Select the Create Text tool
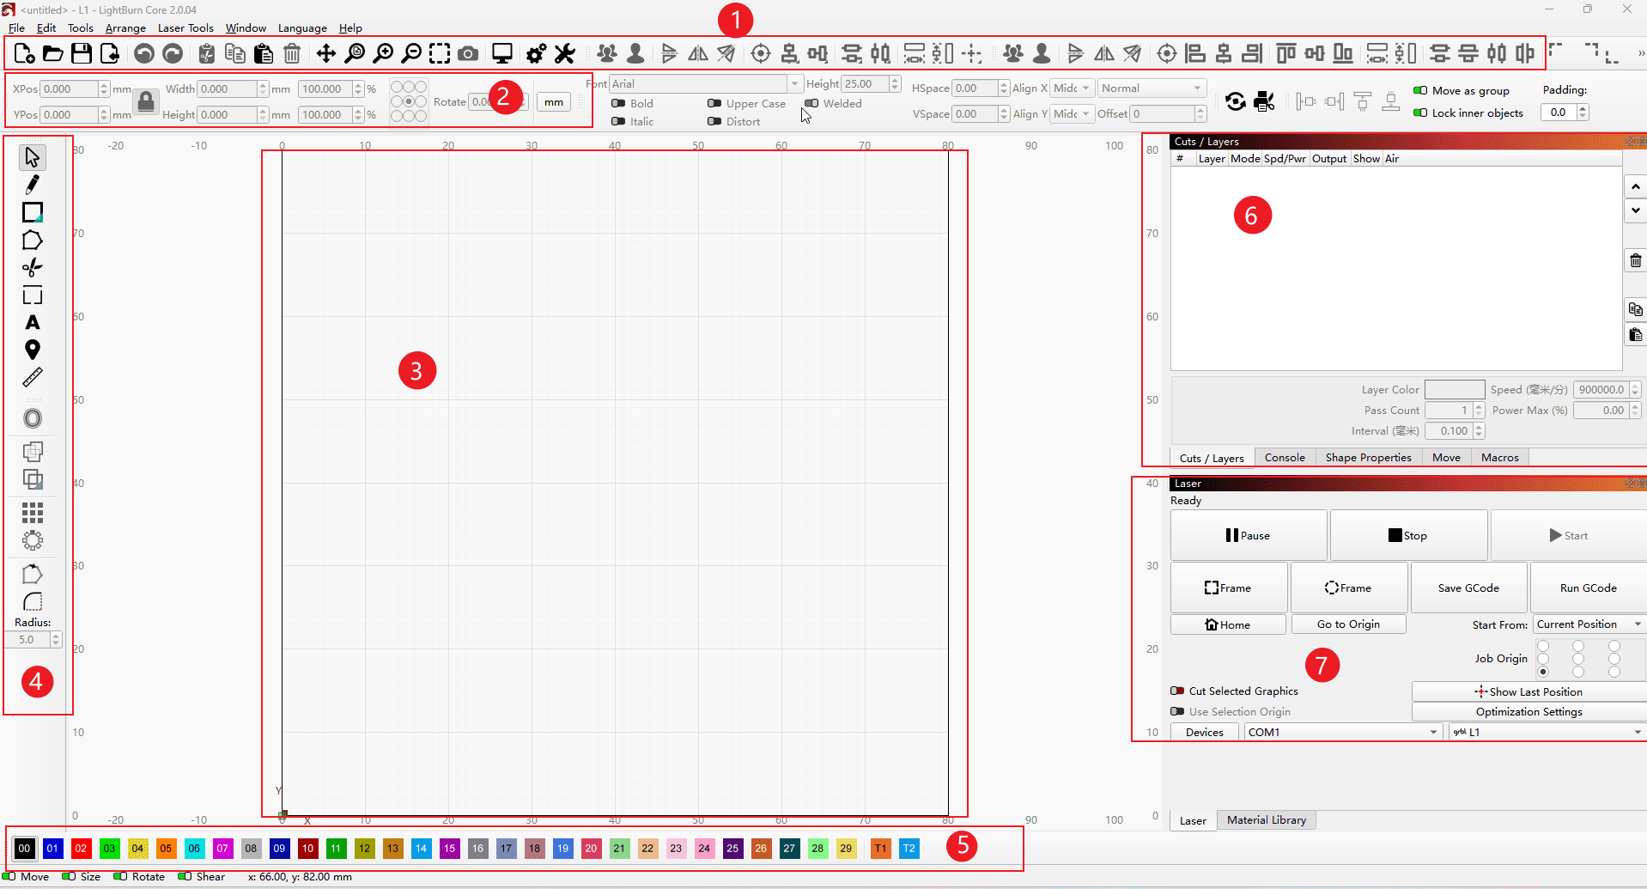The height and width of the screenshot is (889, 1647). point(33,323)
